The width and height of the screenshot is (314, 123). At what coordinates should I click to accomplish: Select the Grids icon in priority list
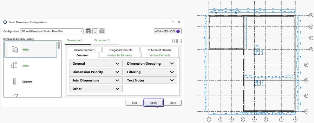click(x=14, y=66)
